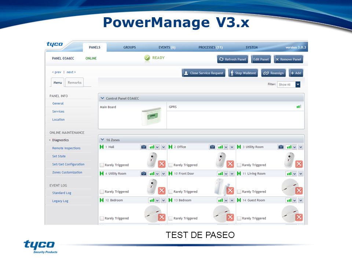Image resolution: width=352 pixels, height=264 pixels.
Task: Check Rarely Triggered for zone 3 Utility Room
Action: point(239,165)
